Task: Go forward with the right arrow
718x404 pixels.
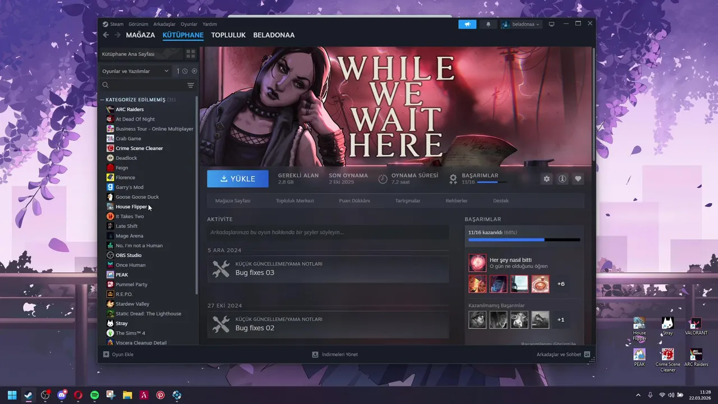Action: tap(117, 35)
